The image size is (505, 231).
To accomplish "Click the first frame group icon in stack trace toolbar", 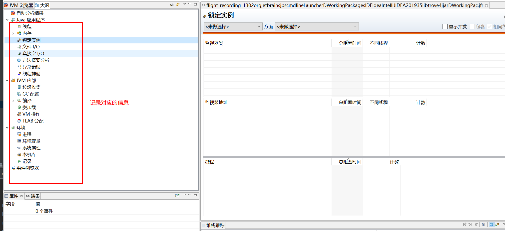I will click(x=464, y=225).
